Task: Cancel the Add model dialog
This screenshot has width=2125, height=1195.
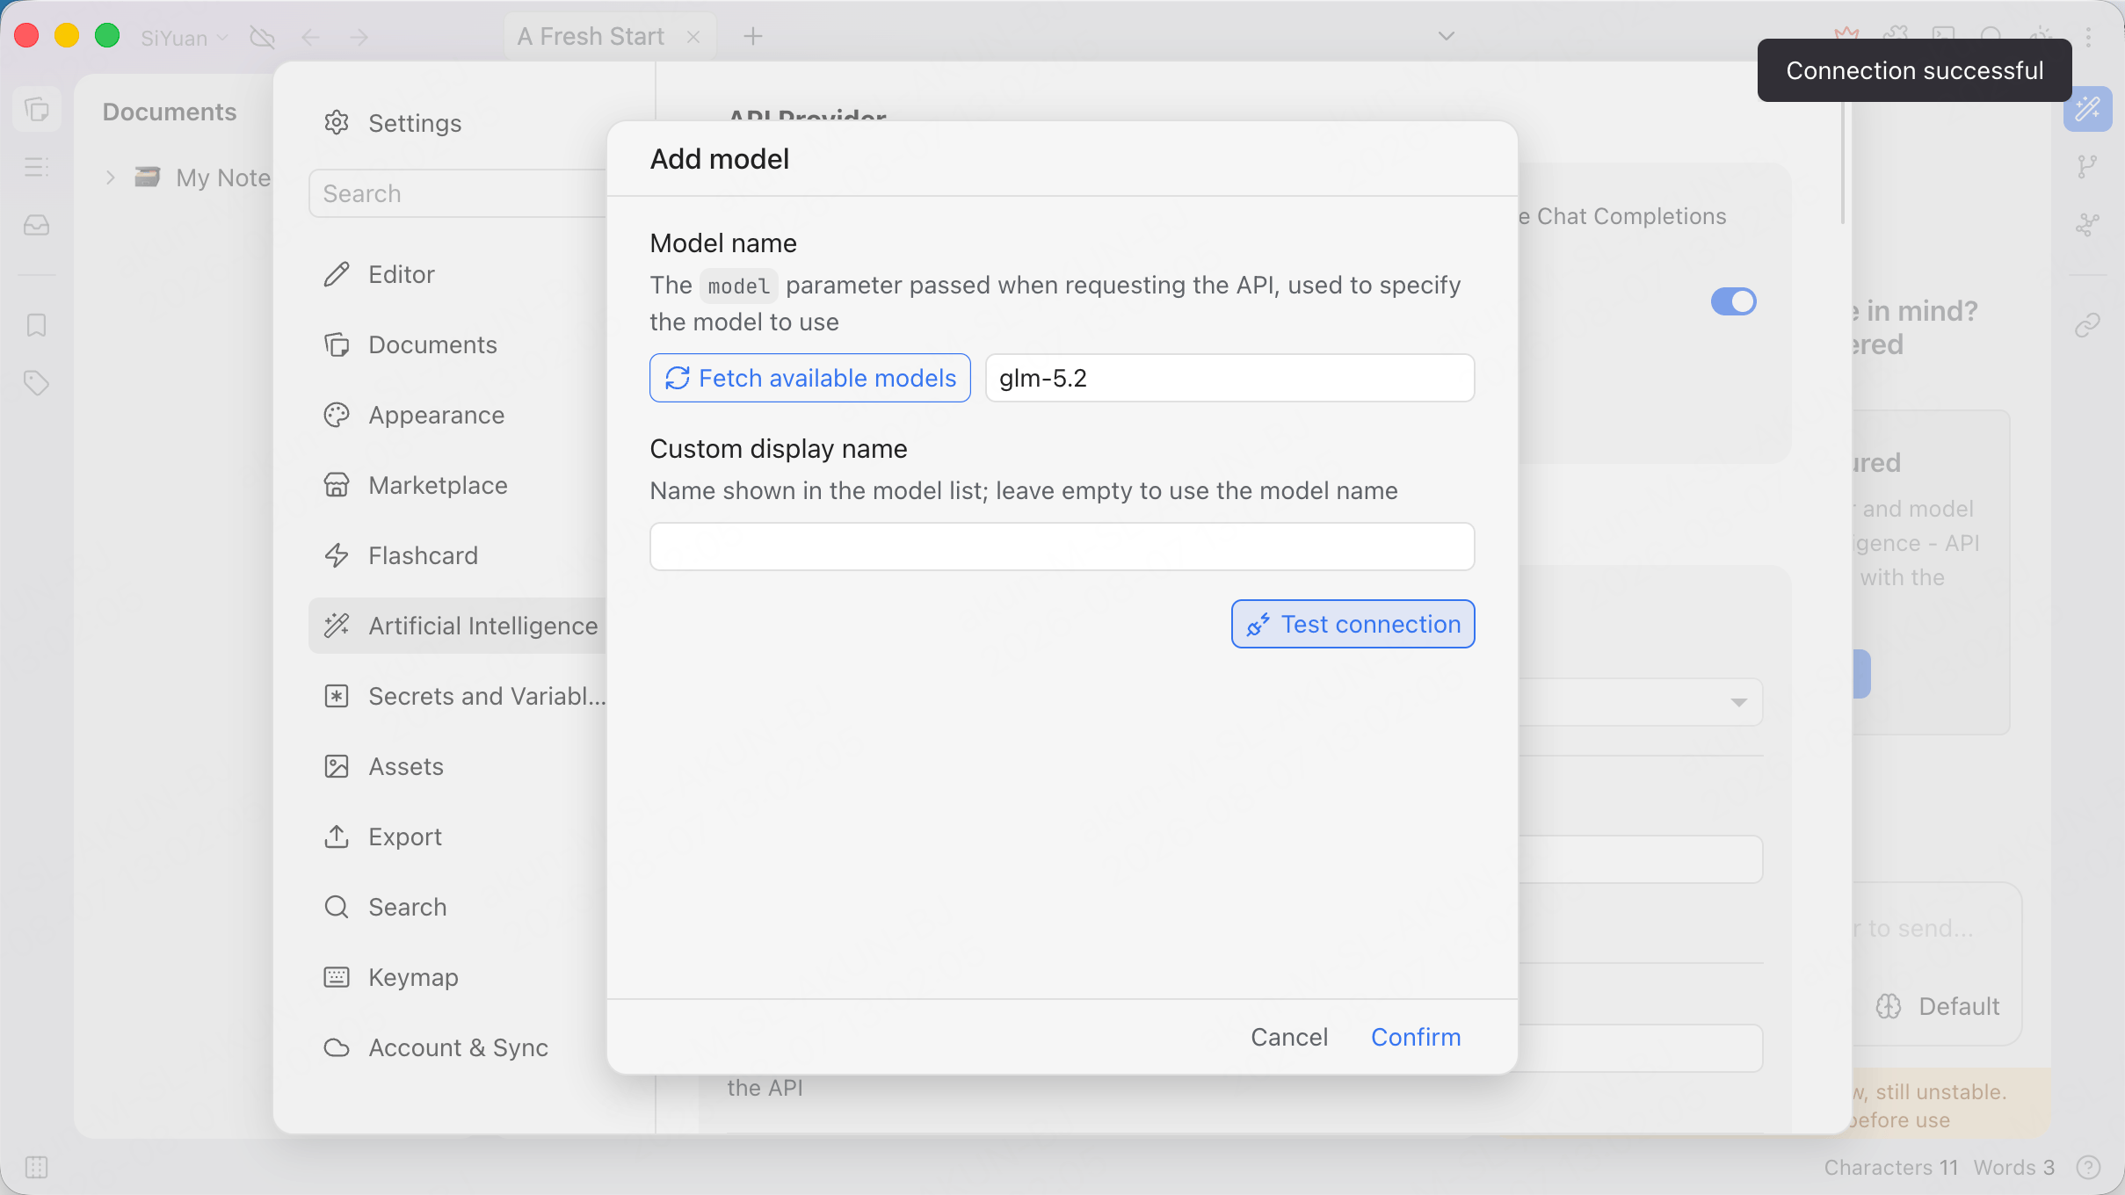Action: pos(1289,1037)
